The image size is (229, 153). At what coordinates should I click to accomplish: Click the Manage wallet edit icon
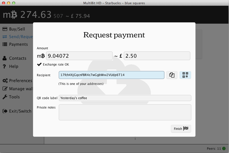[x=5, y=89]
